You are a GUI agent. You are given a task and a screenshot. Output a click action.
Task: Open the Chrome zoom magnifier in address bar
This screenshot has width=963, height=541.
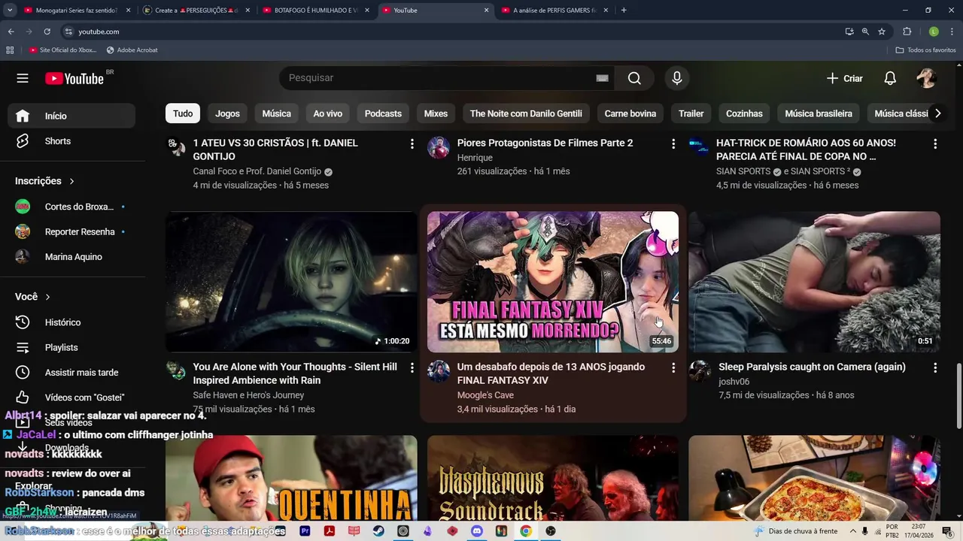point(865,32)
